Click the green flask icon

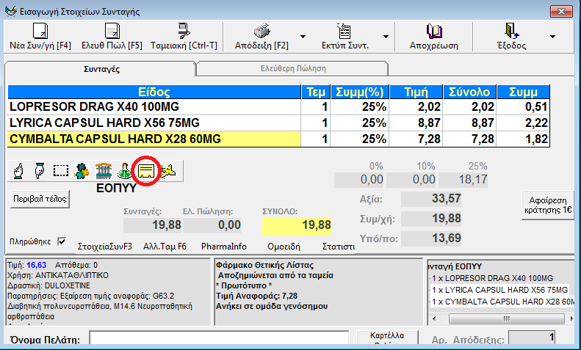(125, 171)
